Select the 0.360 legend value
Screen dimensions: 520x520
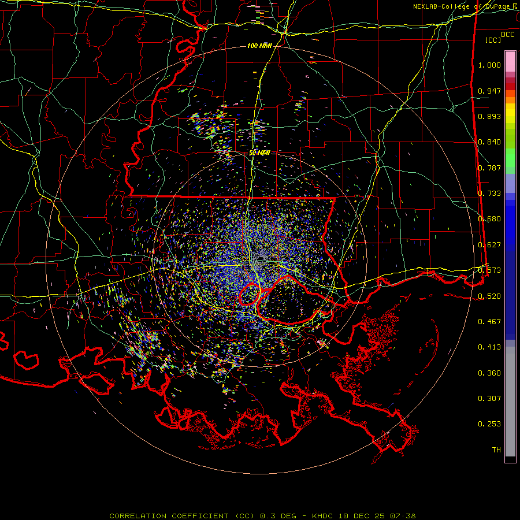pyautogui.click(x=489, y=373)
